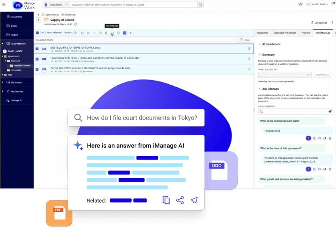This screenshot has width=336, height=228.
Task: Click the lightning bolt quick action icon
Action: point(131,33)
